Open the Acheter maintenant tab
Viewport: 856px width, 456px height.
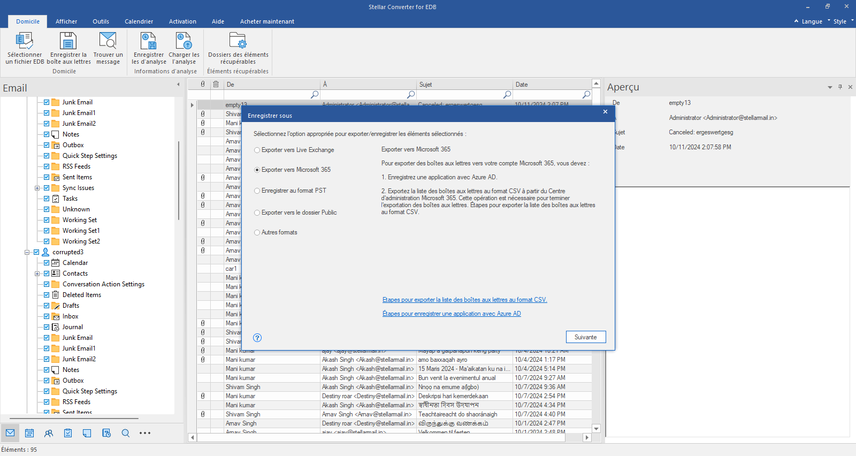click(x=267, y=21)
